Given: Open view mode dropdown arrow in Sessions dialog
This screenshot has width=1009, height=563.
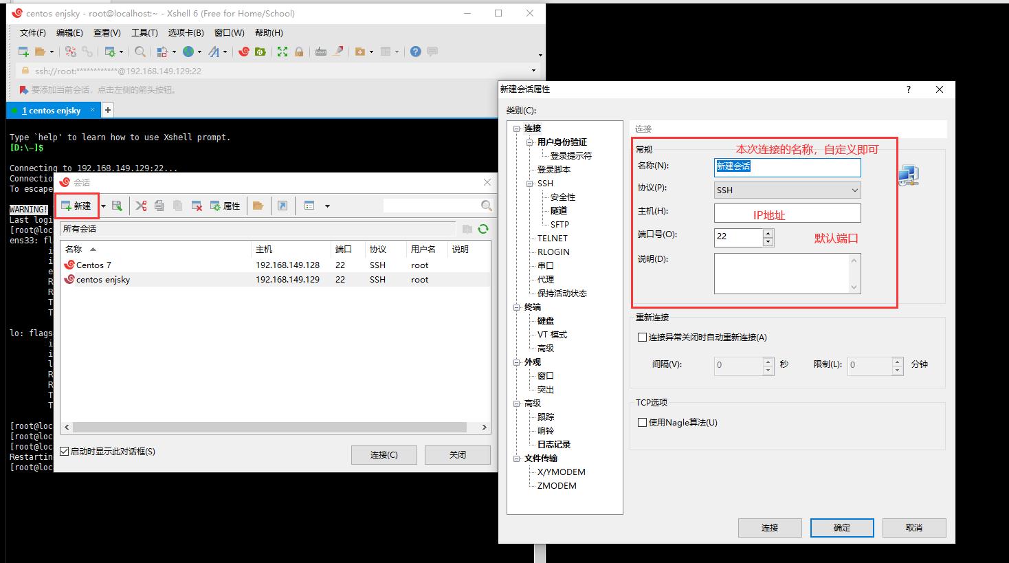Looking at the screenshot, I should [x=327, y=206].
